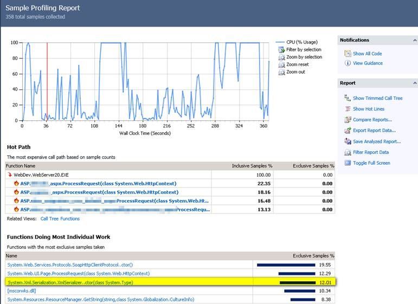This screenshot has width=418, height=304.
Task: Click the Show Trimmed Call Tree icon
Action: (x=348, y=98)
